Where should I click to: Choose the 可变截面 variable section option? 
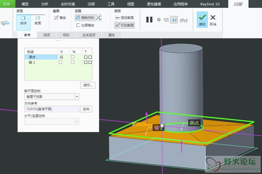click(125, 25)
